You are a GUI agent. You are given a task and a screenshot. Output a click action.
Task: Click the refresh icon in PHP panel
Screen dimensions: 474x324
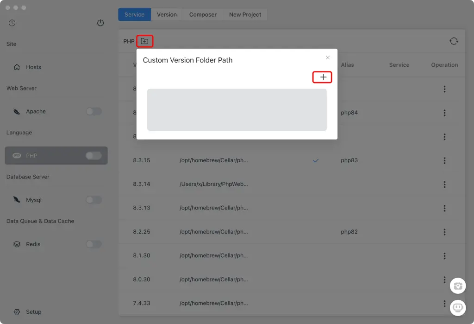pos(454,41)
